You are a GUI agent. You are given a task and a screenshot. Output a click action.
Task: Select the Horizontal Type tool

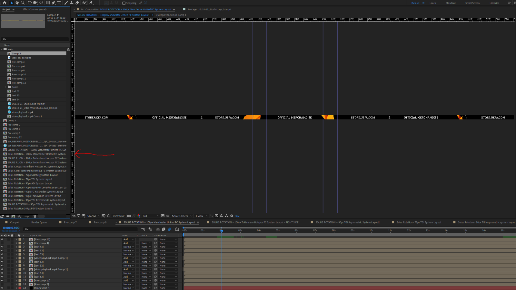coord(59,3)
